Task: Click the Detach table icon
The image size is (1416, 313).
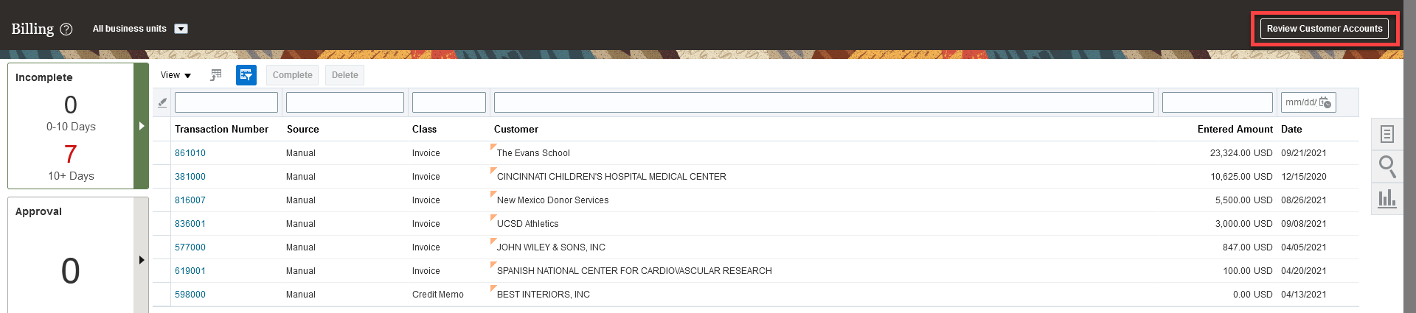Action: click(x=216, y=75)
